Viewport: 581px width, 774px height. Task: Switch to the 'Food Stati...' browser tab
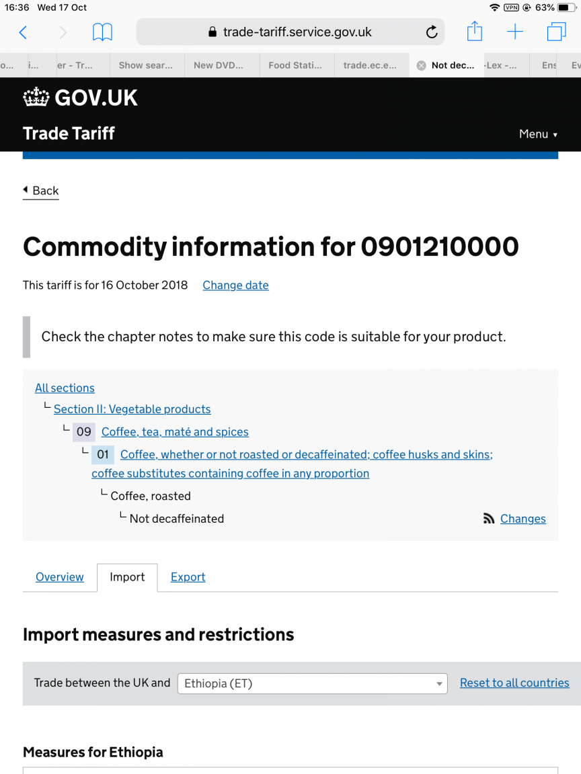295,65
